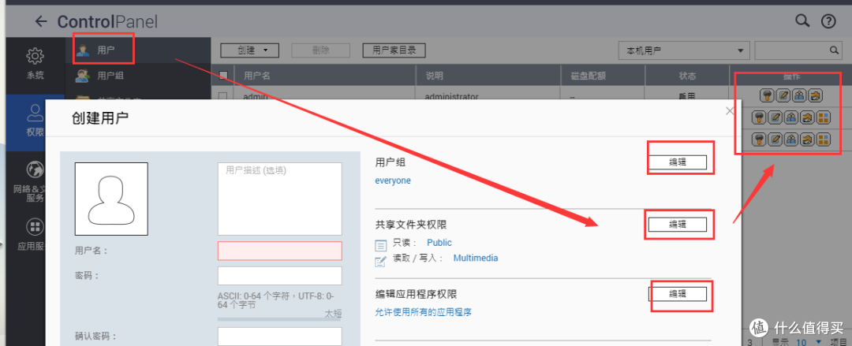Click 编辑 next to 用户组

(x=678, y=162)
